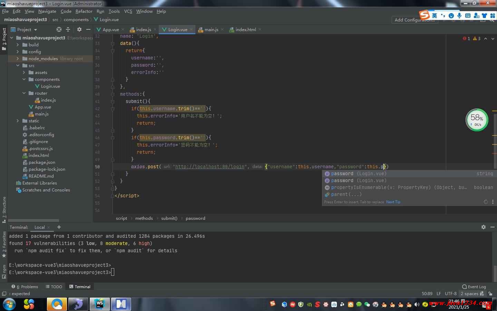Collapse the src folder

[18, 65]
